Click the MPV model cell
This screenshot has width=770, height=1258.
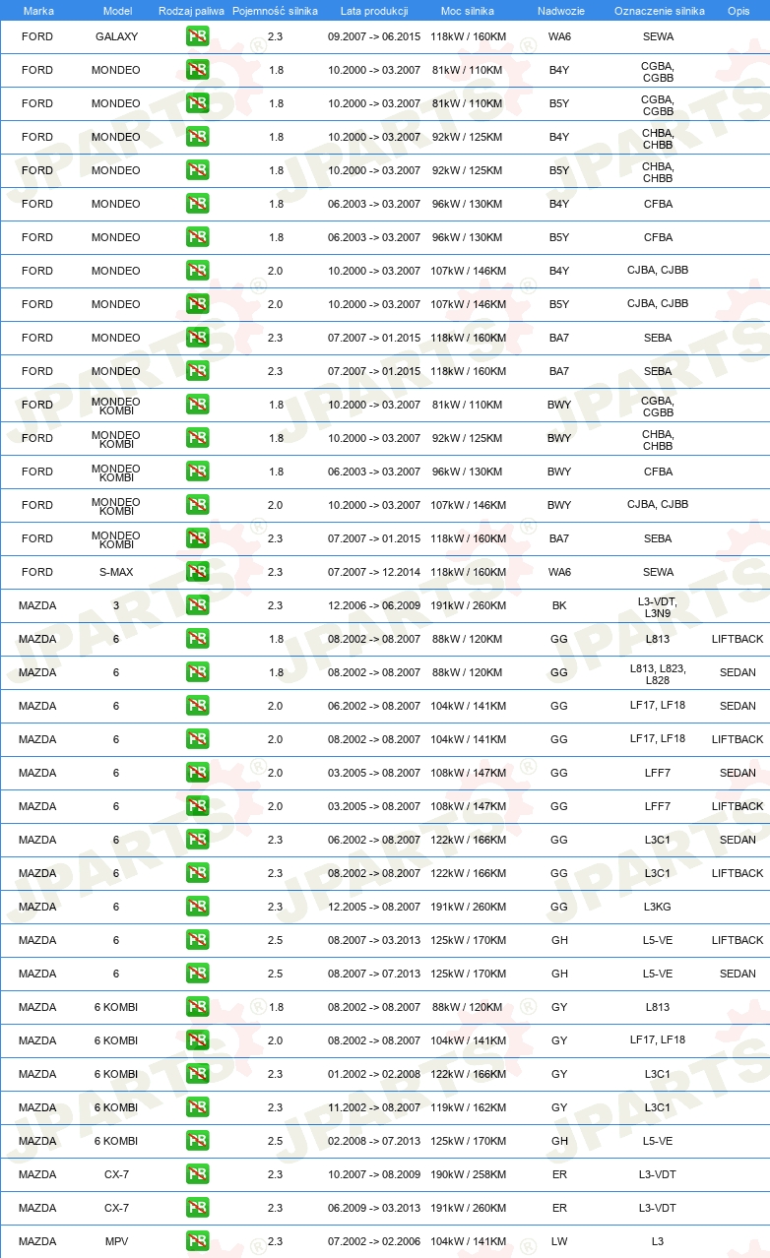pyautogui.click(x=116, y=1241)
